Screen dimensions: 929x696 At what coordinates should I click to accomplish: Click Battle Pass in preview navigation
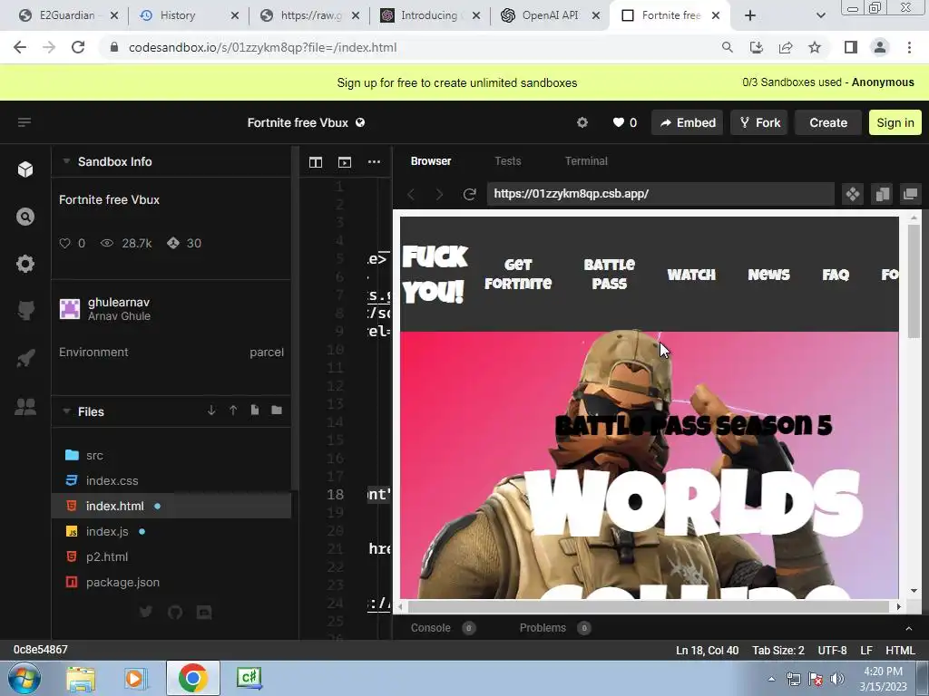[609, 274]
